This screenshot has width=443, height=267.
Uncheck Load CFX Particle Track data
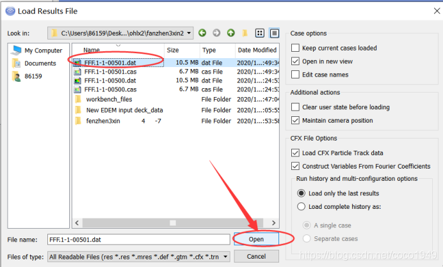[x=295, y=153]
